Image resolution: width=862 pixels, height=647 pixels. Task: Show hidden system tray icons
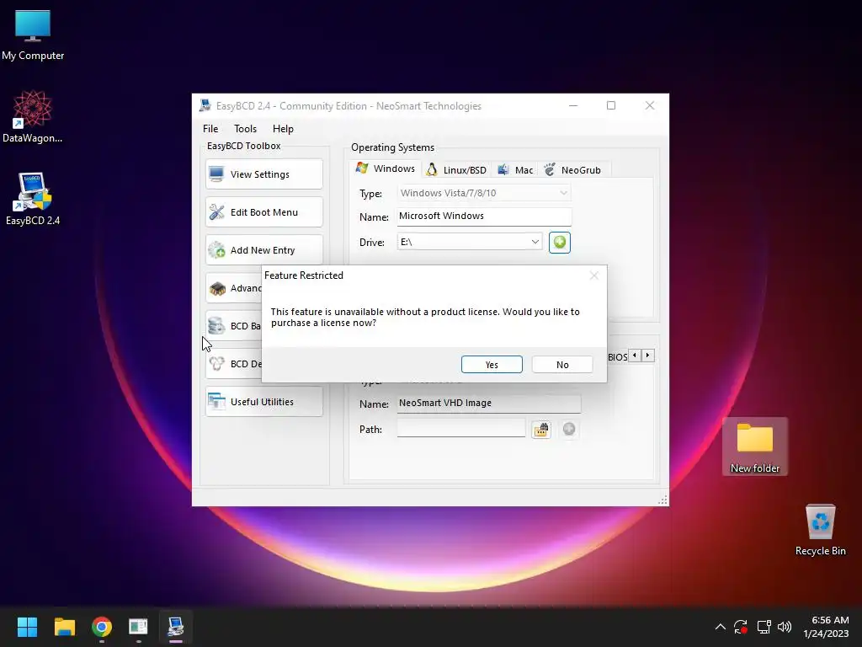click(721, 627)
